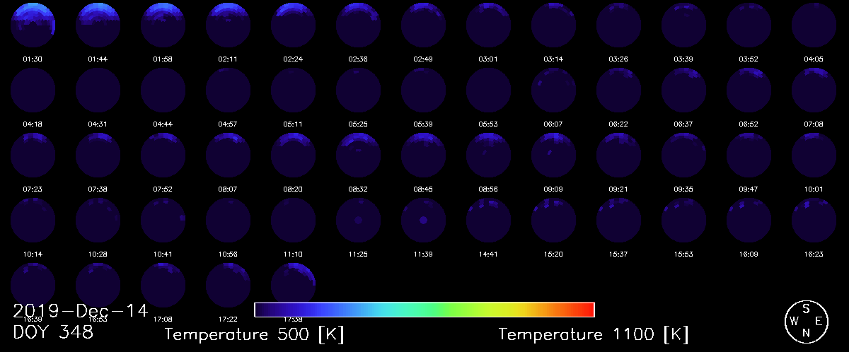Click the green middle of the colorbar
The height and width of the screenshot is (352, 849).
439,310
